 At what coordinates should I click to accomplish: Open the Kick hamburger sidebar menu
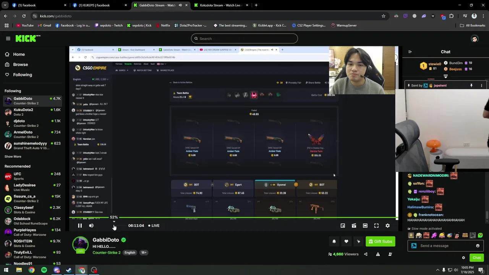point(8,39)
